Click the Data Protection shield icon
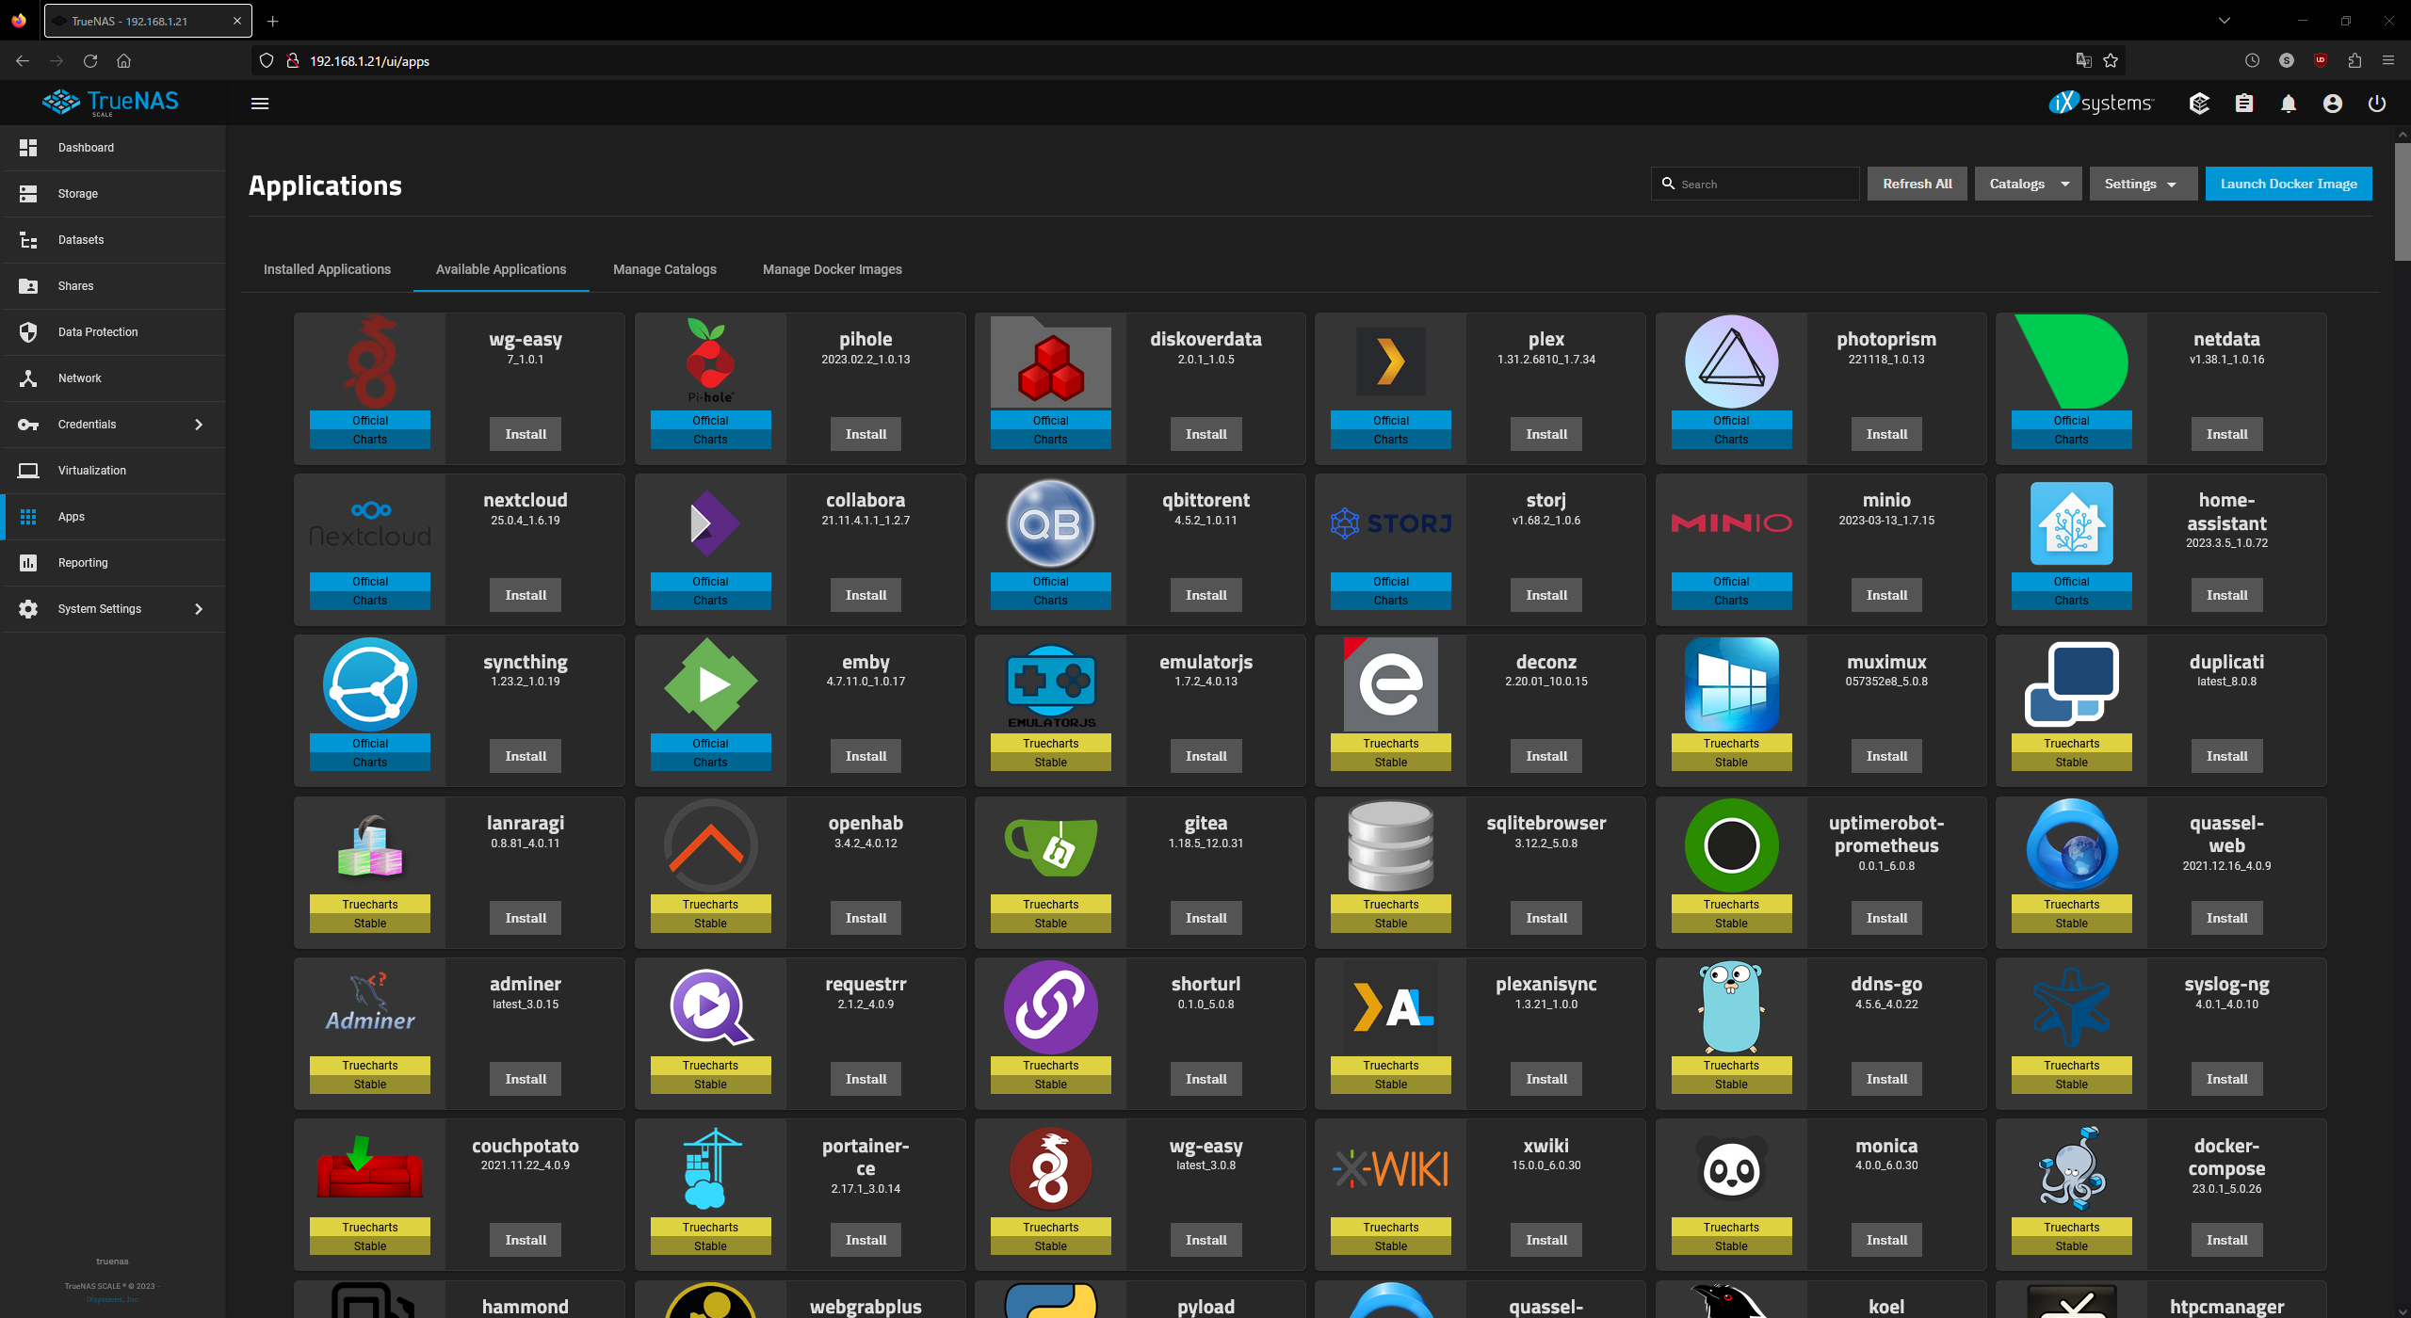Viewport: 2411px width, 1318px height. 27,332
